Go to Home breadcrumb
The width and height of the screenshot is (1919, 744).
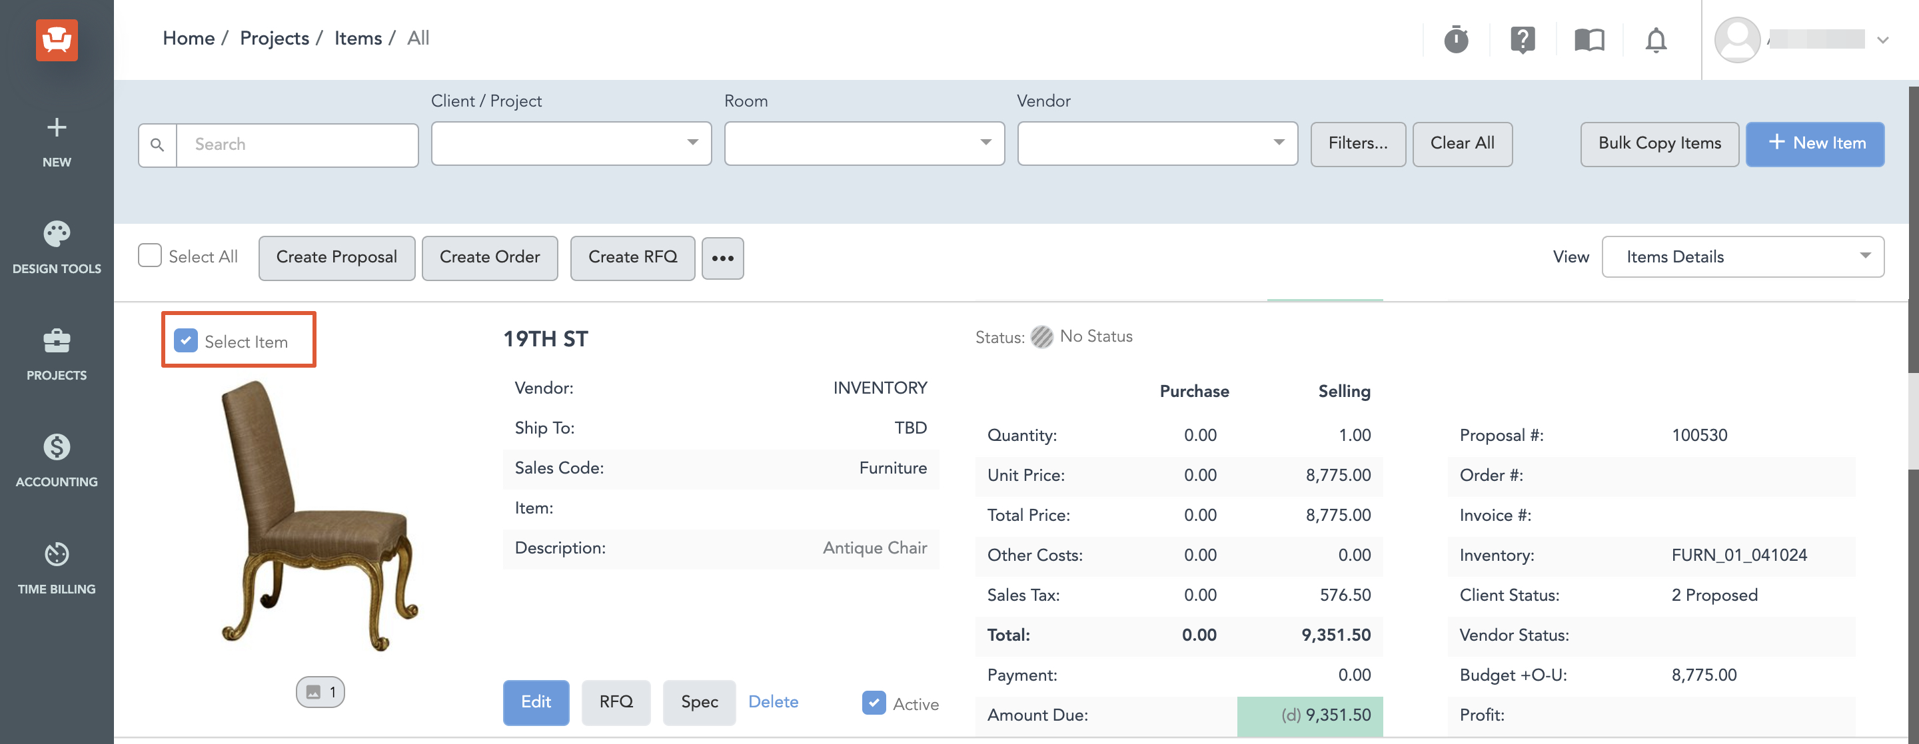pyautogui.click(x=189, y=38)
